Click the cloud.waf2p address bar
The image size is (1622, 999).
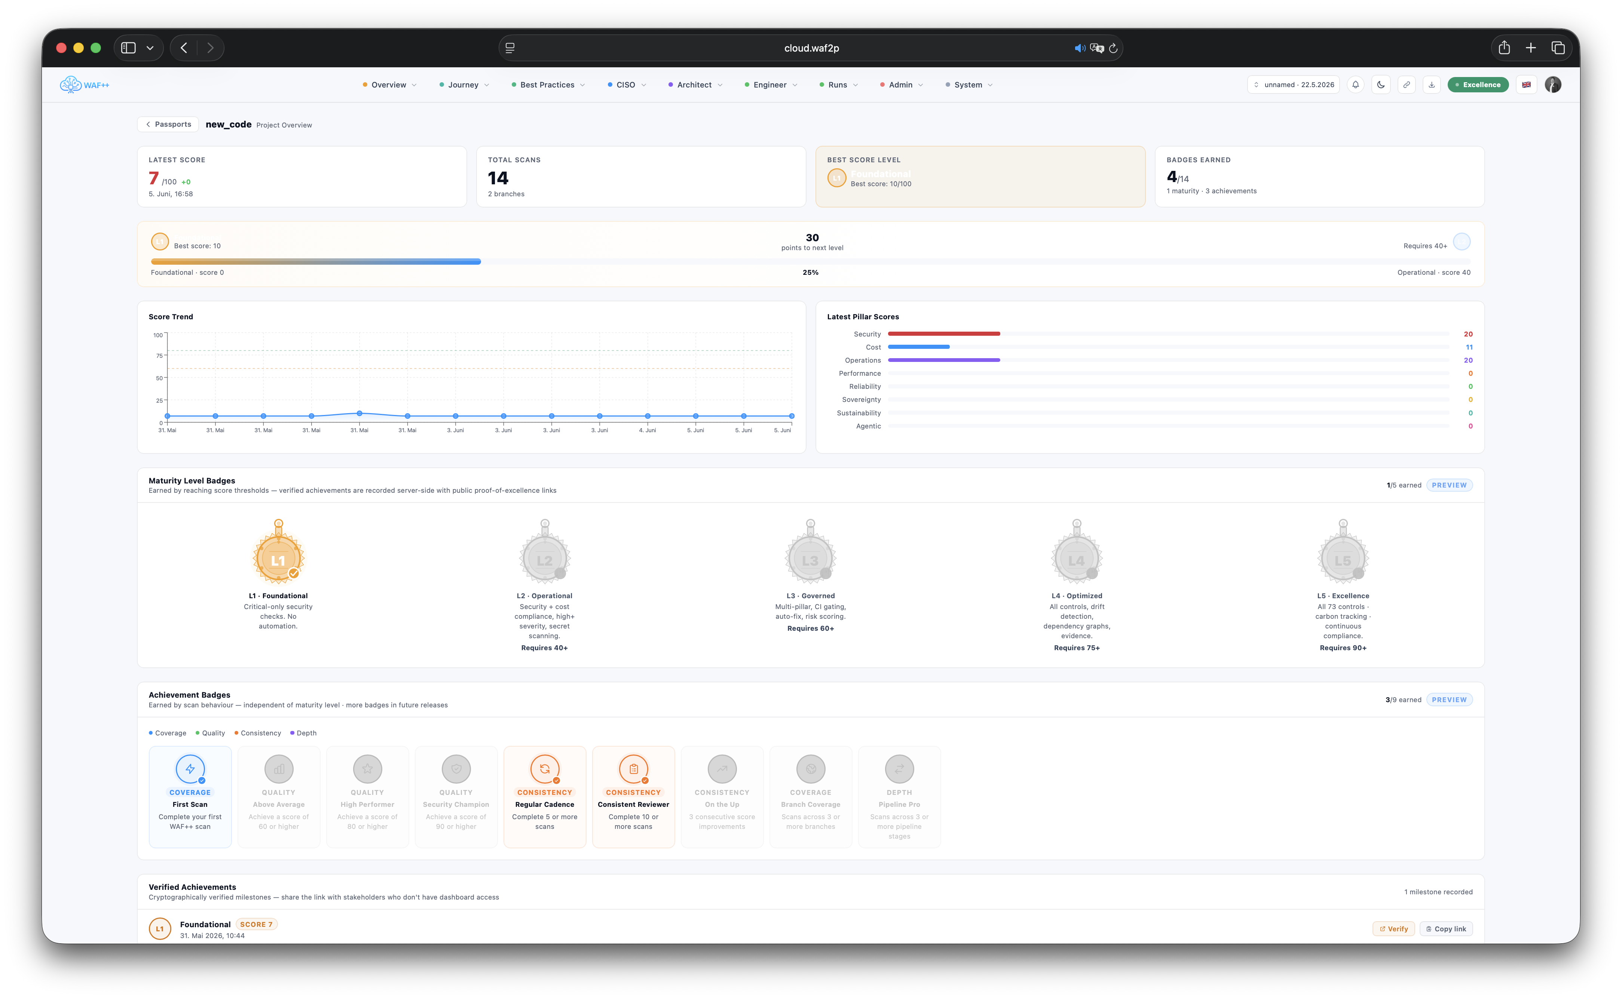pos(810,47)
